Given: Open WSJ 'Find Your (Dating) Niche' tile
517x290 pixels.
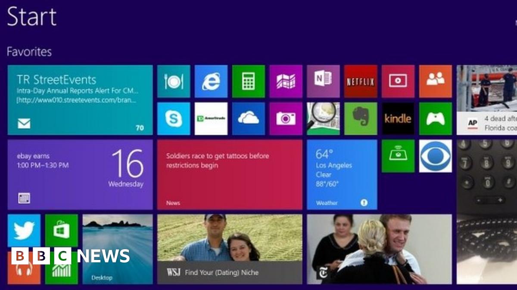Looking at the screenshot, I should pyautogui.click(x=229, y=249).
